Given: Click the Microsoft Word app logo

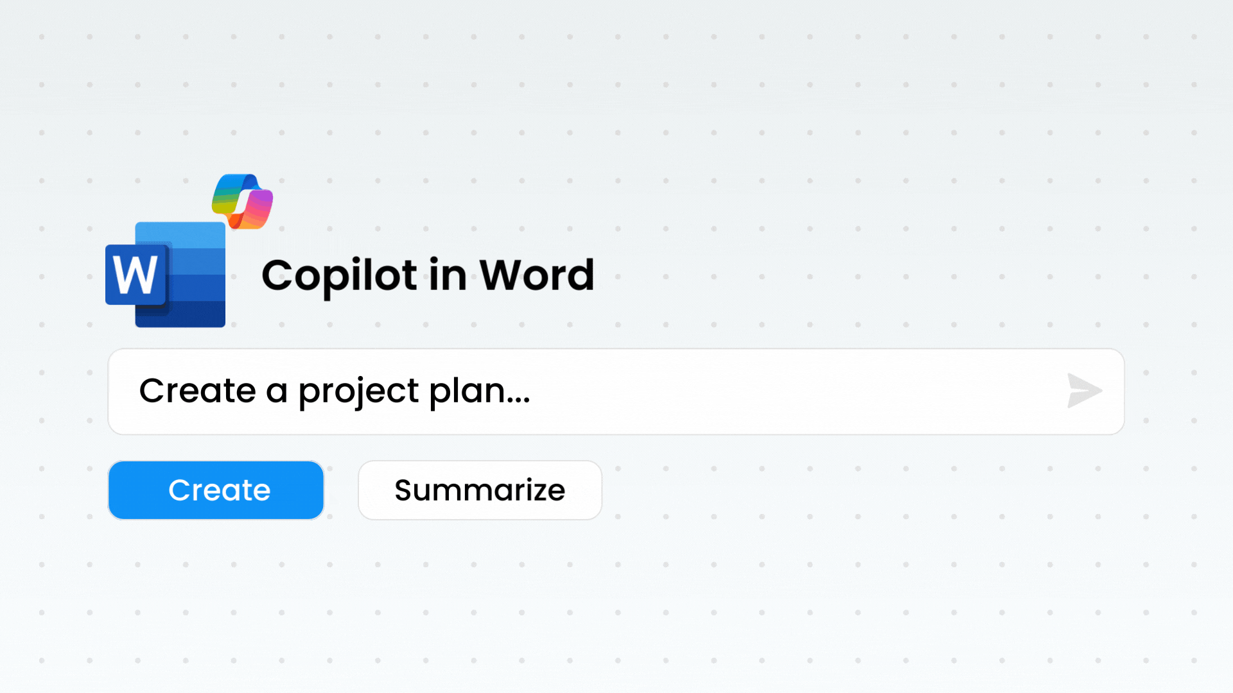Looking at the screenshot, I should coord(166,275).
